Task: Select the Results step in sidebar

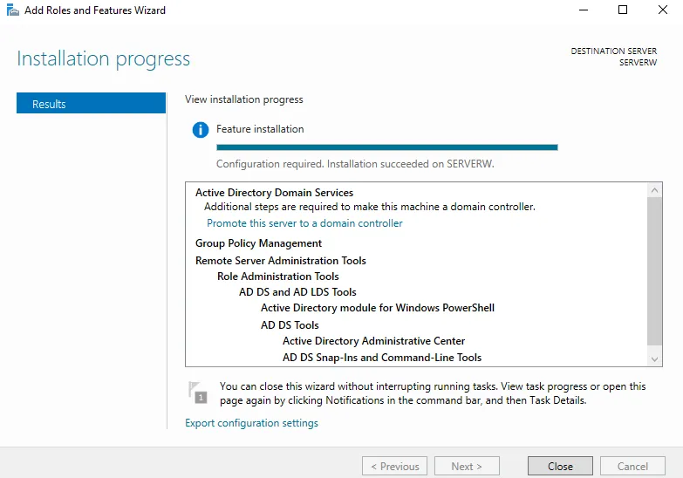Action: pos(91,103)
